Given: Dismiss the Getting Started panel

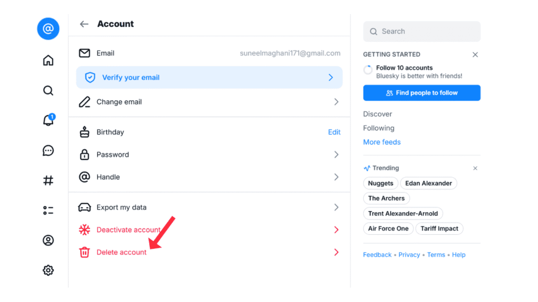Looking at the screenshot, I should pyautogui.click(x=475, y=55).
